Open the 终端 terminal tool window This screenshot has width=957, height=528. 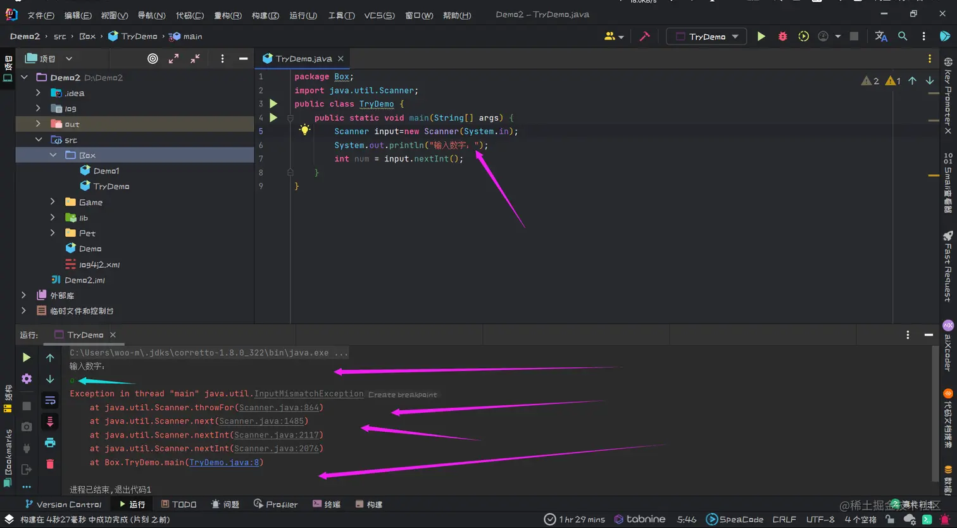[x=326, y=505]
